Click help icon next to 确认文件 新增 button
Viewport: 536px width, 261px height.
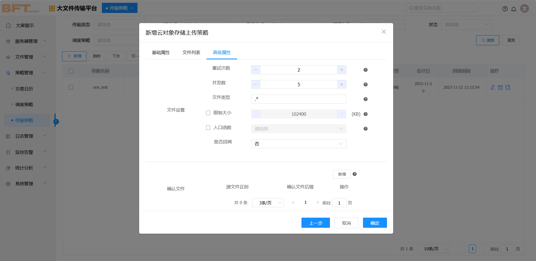tap(355, 174)
